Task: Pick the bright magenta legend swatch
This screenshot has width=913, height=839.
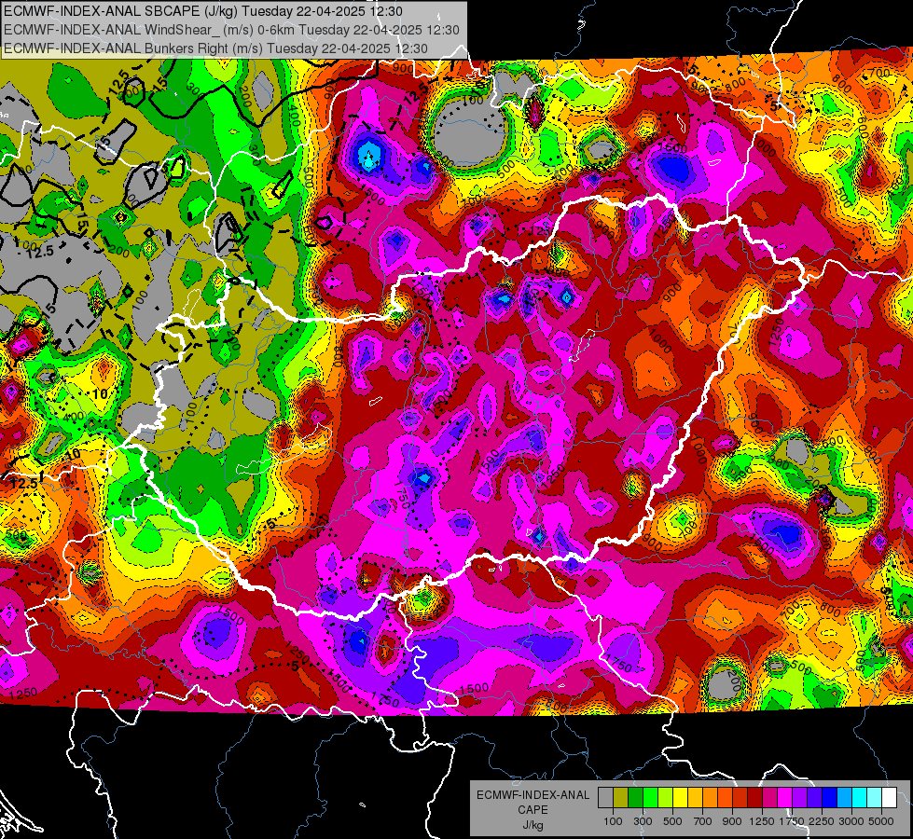Action: tap(785, 798)
